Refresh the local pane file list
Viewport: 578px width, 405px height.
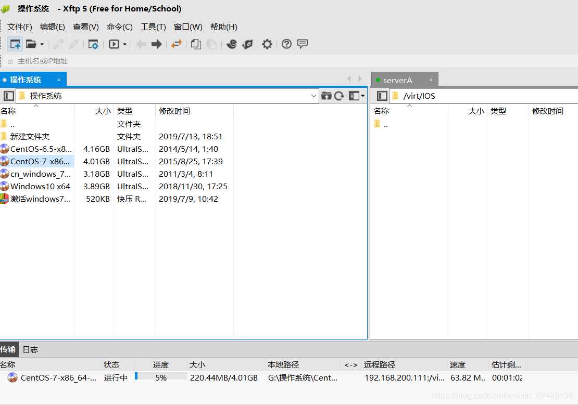pyautogui.click(x=339, y=96)
